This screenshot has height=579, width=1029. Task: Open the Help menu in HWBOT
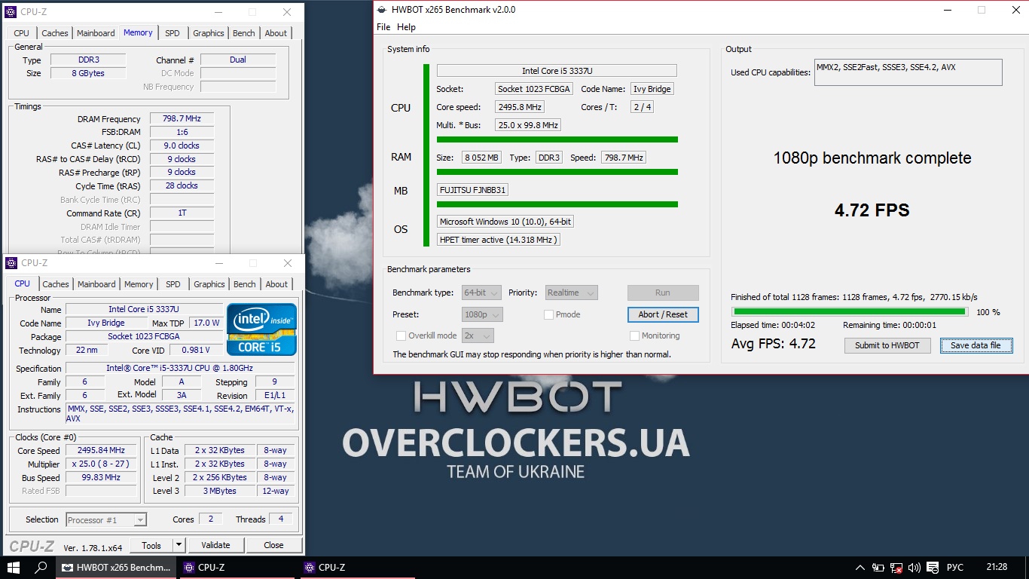(x=406, y=27)
